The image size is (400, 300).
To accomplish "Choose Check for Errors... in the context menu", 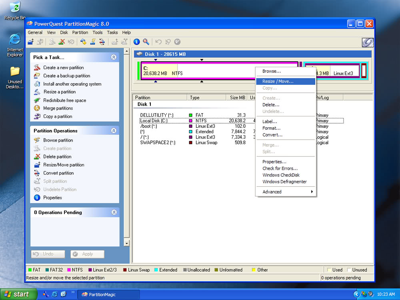I will pyautogui.click(x=286, y=168).
